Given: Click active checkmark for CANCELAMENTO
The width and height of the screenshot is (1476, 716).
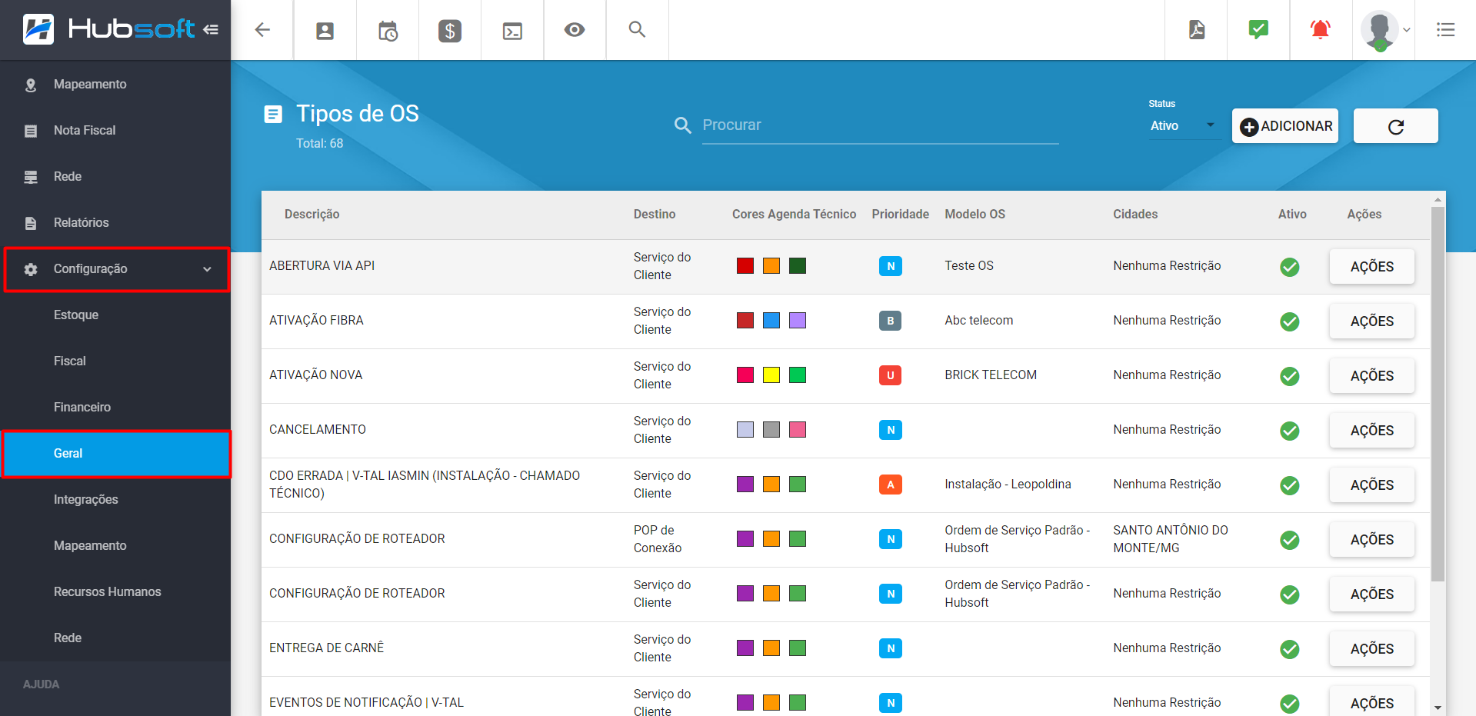Looking at the screenshot, I should click(x=1290, y=431).
